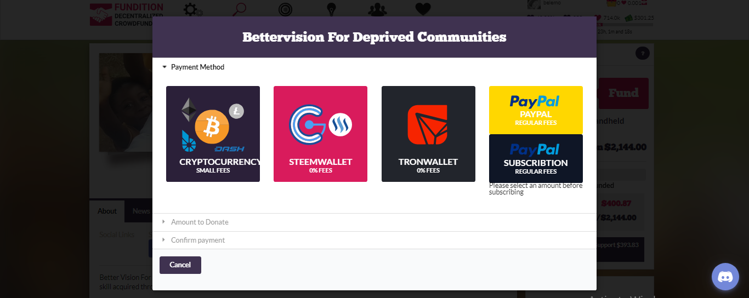The image size is (749, 298).
Task: Switch to the About tab
Action: coord(107,211)
